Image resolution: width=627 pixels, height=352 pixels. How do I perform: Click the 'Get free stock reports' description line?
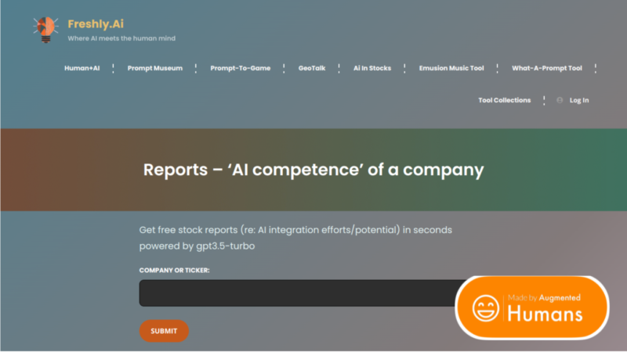tap(295, 230)
